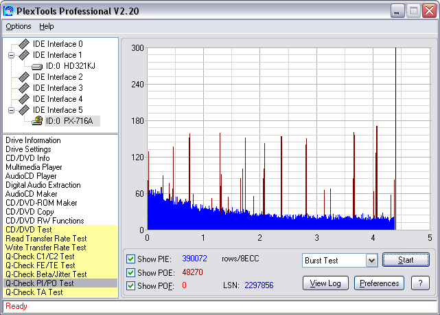440x315 pixels.
Task: Click the View Log button
Action: pyautogui.click(x=325, y=283)
